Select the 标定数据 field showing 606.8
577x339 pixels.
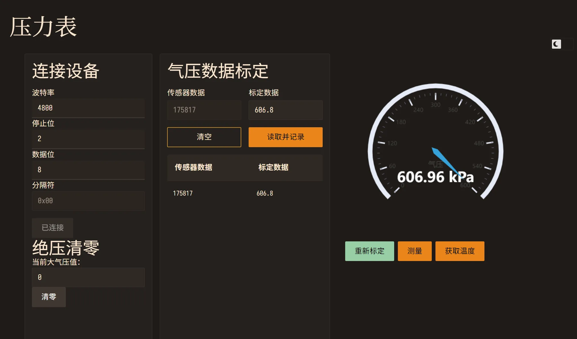285,110
